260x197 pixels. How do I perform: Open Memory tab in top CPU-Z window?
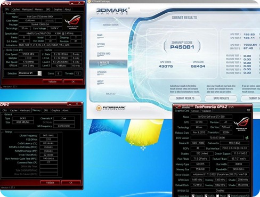coord(39,10)
